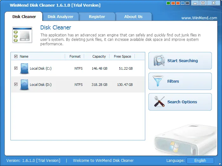Screen dimensions: 222x166
Task: Select the Local Disk (C:) drive icon
Action: click(x=24, y=68)
